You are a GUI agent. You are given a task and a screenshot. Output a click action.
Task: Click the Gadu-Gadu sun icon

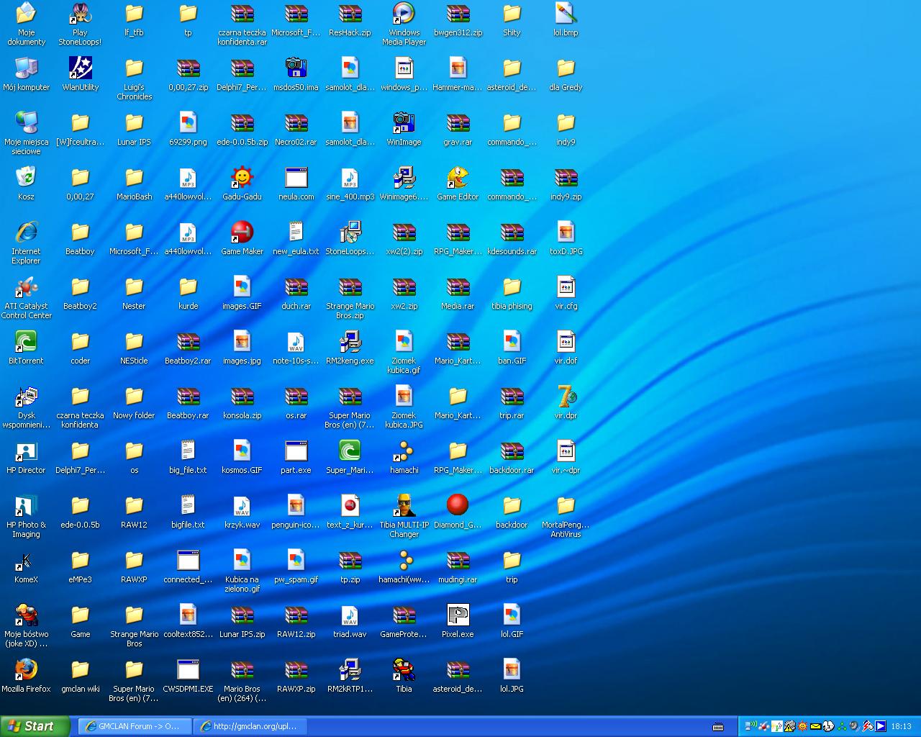242,178
